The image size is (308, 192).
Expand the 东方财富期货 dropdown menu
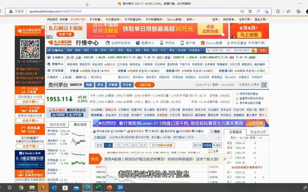(155, 20)
